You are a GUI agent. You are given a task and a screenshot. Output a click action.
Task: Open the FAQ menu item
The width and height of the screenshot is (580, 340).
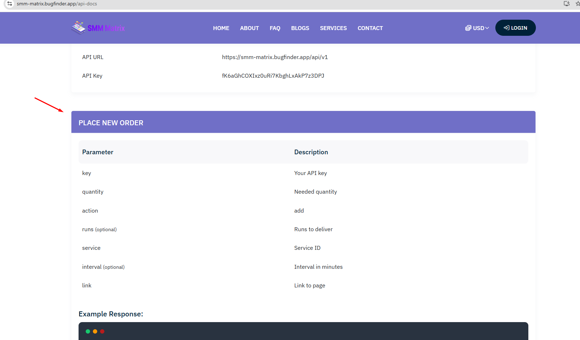coord(275,28)
